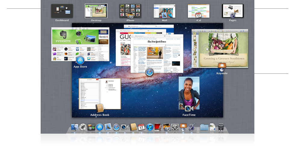Open Finder from the Dock

coord(75,127)
